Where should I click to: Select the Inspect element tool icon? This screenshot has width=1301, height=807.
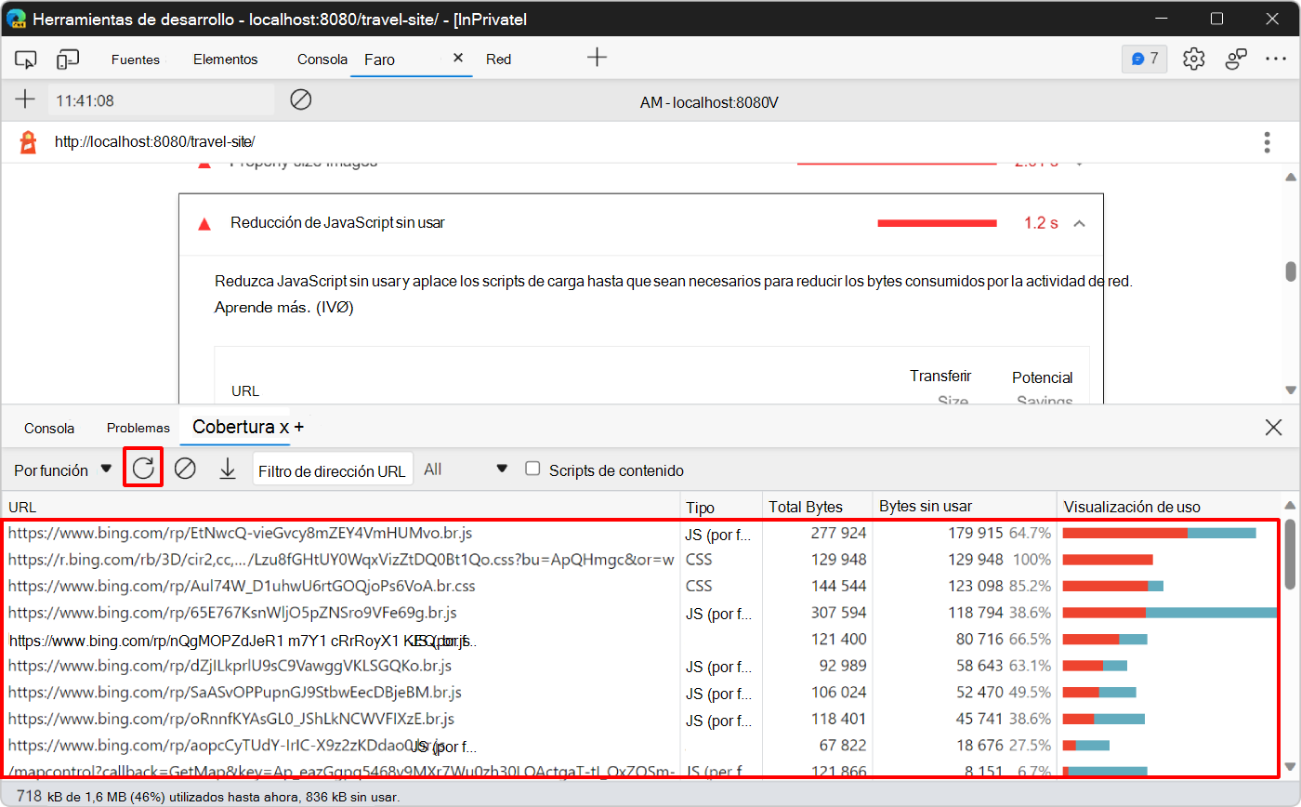point(25,59)
